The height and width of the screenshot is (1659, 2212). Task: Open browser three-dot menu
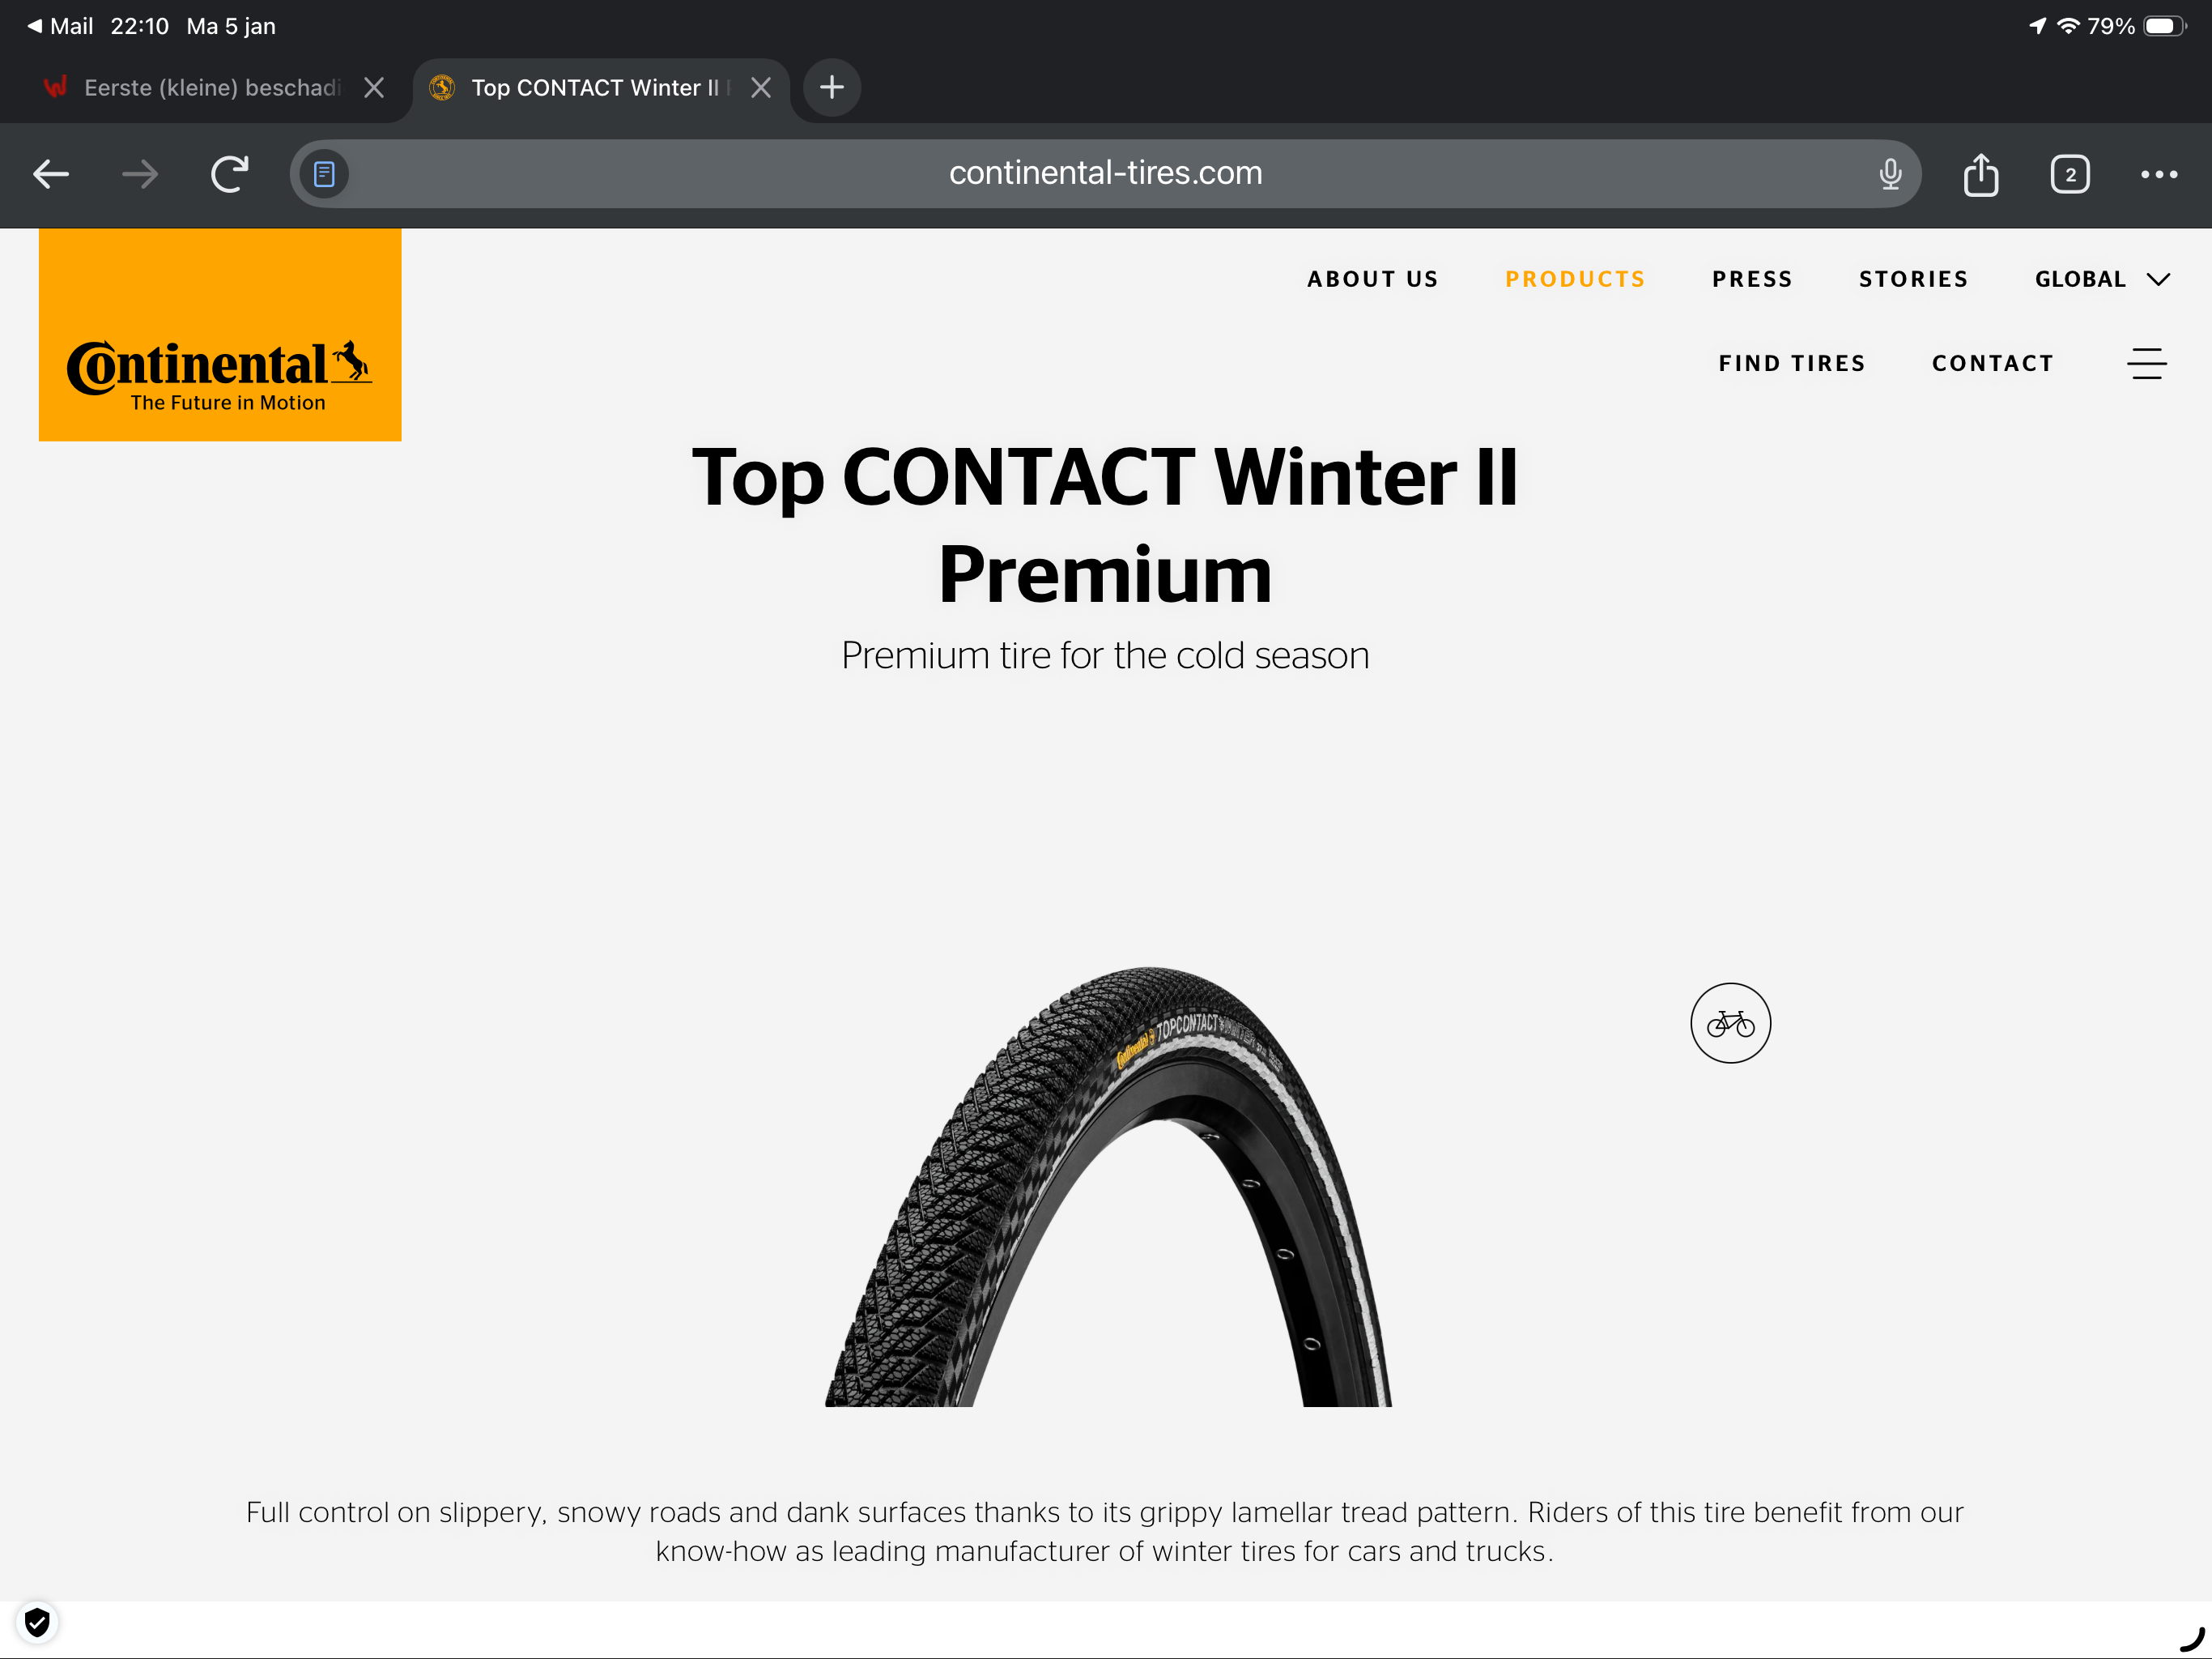click(2158, 174)
